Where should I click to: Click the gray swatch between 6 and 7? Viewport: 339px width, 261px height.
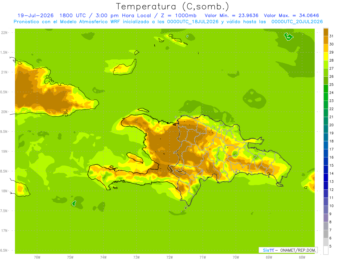coord(326,234)
